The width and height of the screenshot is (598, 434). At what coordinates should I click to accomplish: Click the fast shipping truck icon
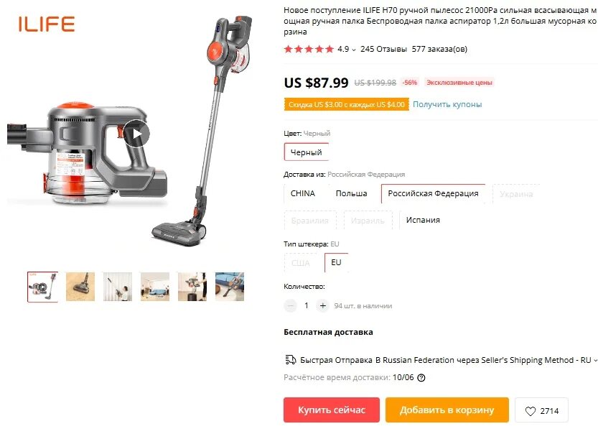point(291,360)
